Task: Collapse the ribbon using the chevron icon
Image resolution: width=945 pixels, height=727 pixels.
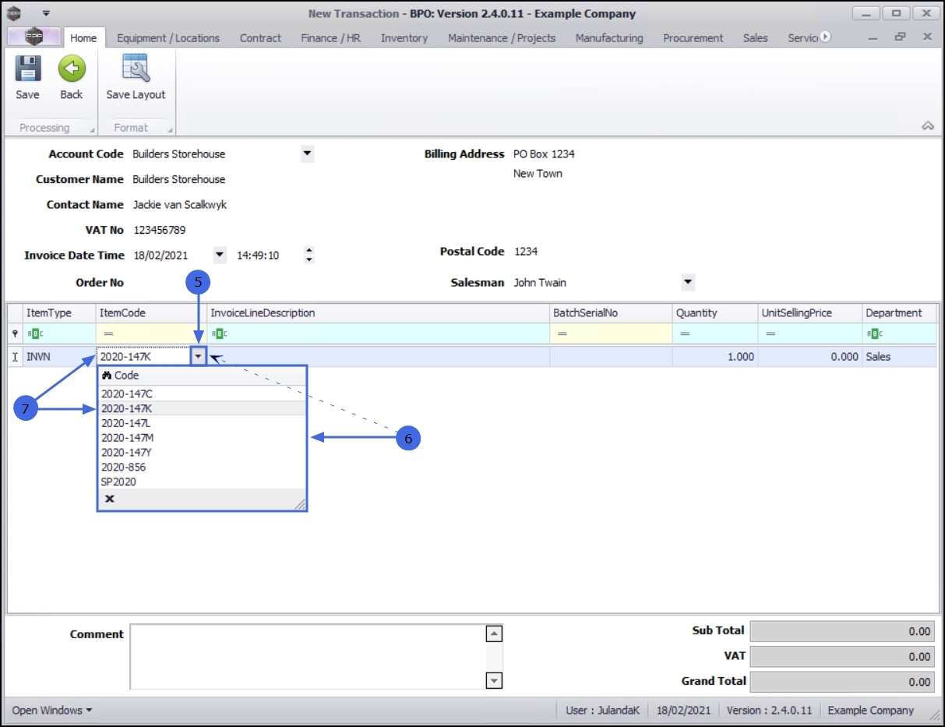Action: [927, 126]
